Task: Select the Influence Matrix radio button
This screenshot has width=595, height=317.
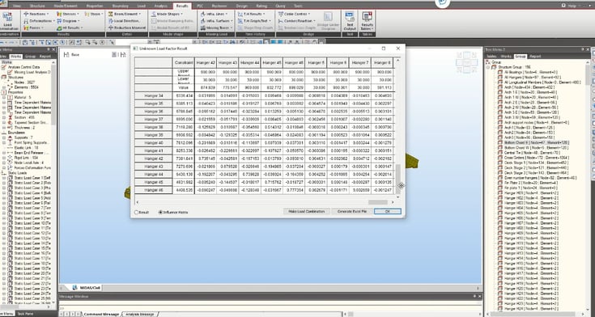Action: click(x=160, y=213)
